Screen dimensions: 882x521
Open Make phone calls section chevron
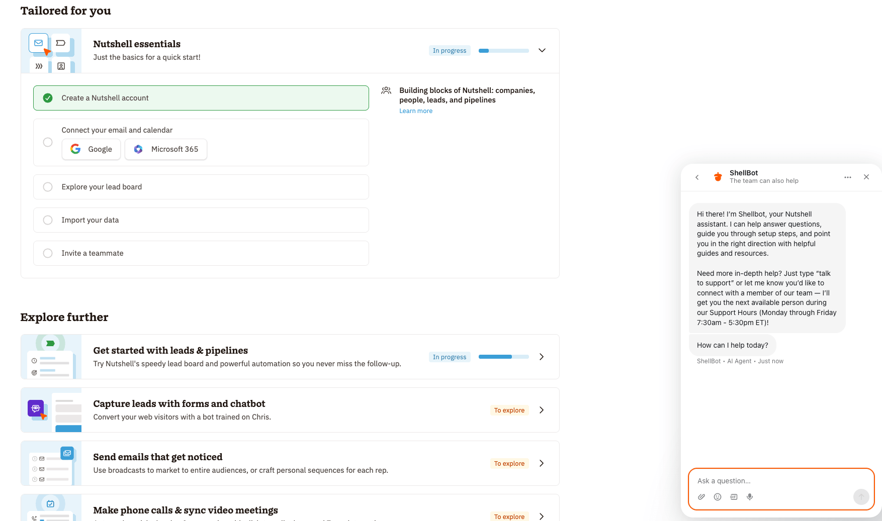(542, 516)
